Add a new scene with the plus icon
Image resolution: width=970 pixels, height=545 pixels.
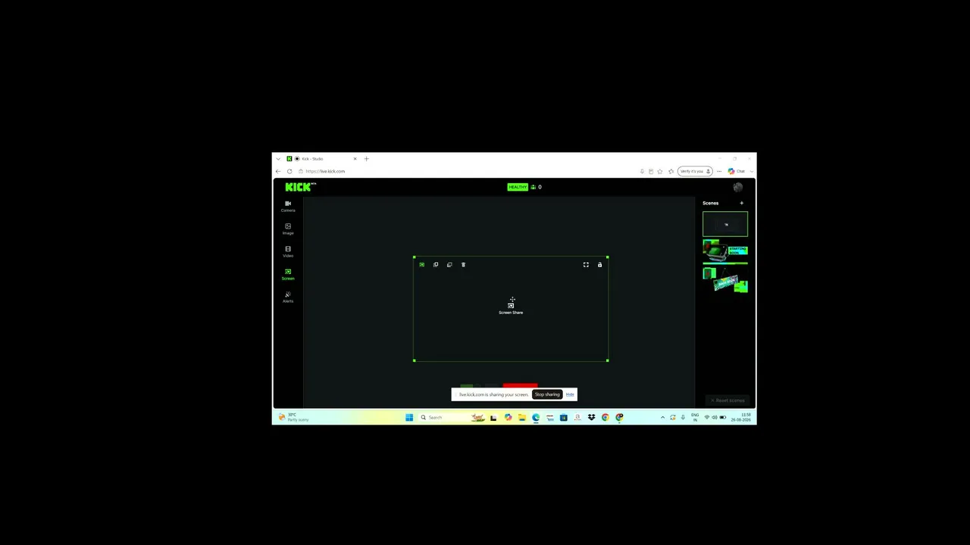[742, 203]
